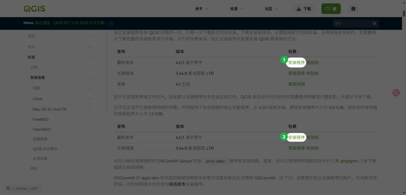Click the scrollbar up arrow at top right
The width and height of the screenshot is (406, 195).
pyautogui.click(x=404, y=2)
